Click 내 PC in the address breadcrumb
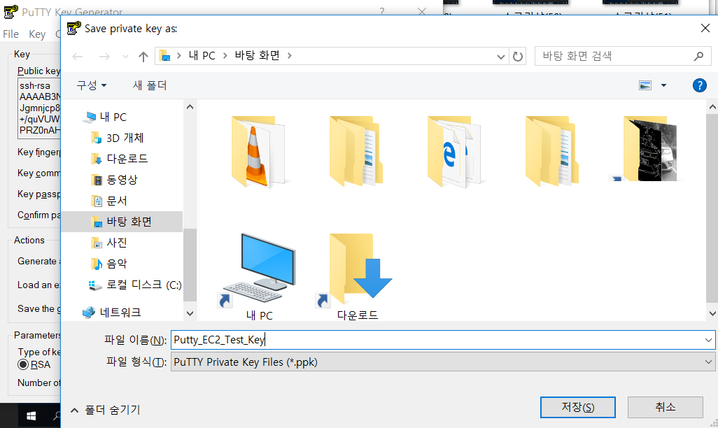 202,56
